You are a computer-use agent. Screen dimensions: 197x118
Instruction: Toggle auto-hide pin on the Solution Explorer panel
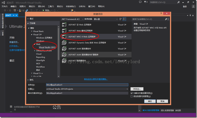click(190, 15)
